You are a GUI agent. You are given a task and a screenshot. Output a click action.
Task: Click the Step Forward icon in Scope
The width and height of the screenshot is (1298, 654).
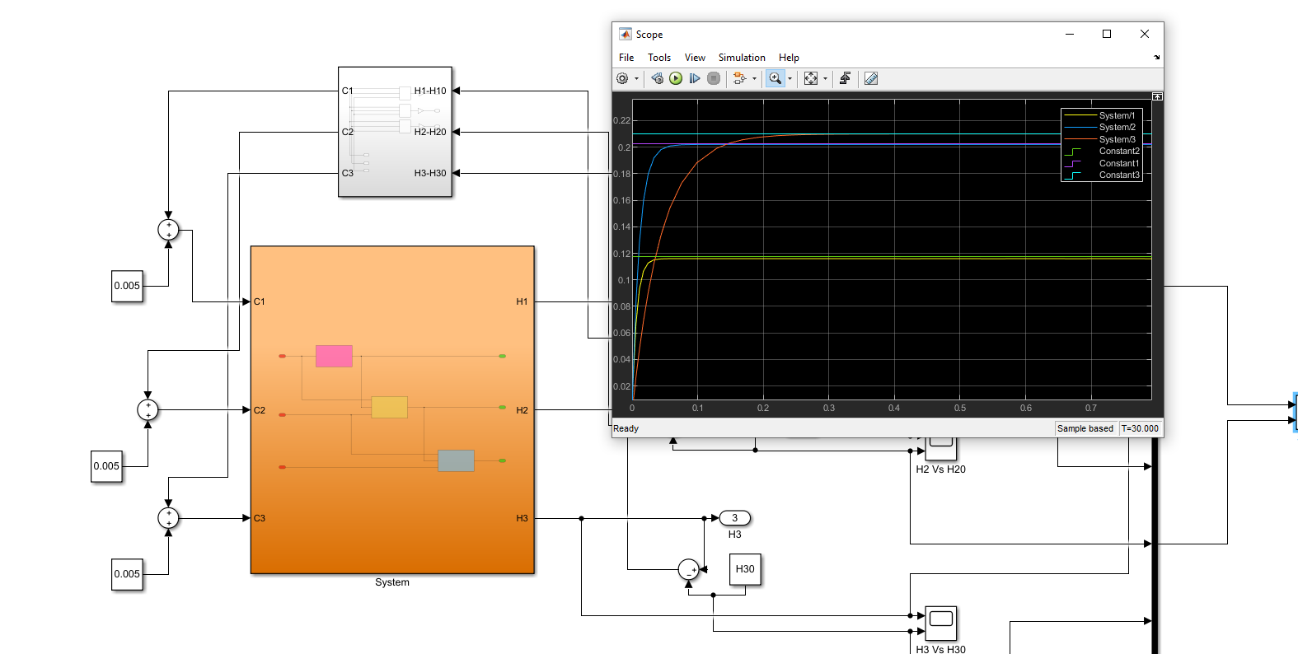pyautogui.click(x=695, y=78)
